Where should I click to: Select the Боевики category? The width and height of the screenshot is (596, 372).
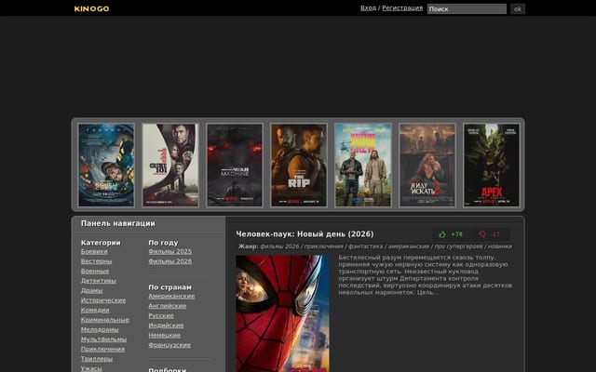click(94, 251)
